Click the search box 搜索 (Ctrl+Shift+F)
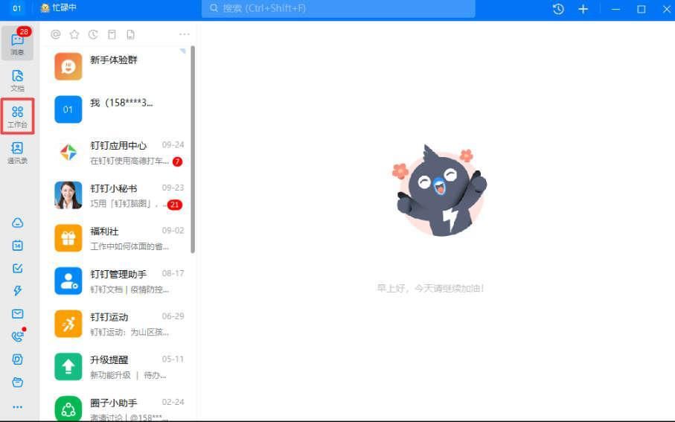675x422 pixels. [x=339, y=9]
